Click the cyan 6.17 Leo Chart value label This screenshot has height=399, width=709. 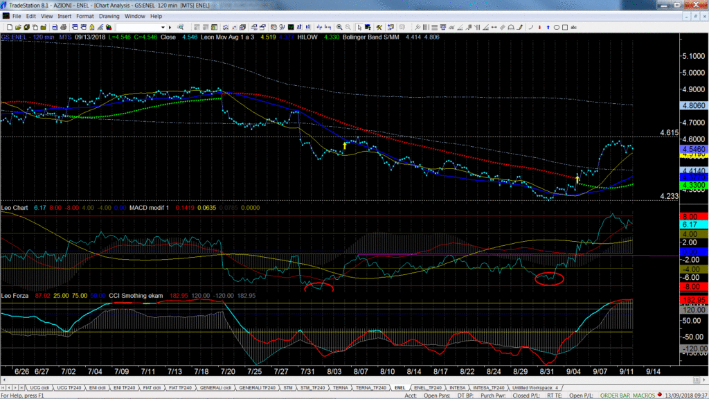694,225
